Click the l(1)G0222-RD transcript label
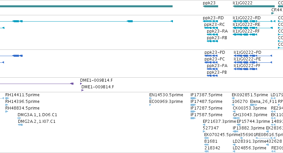The image size is (283, 153). coord(246,18)
